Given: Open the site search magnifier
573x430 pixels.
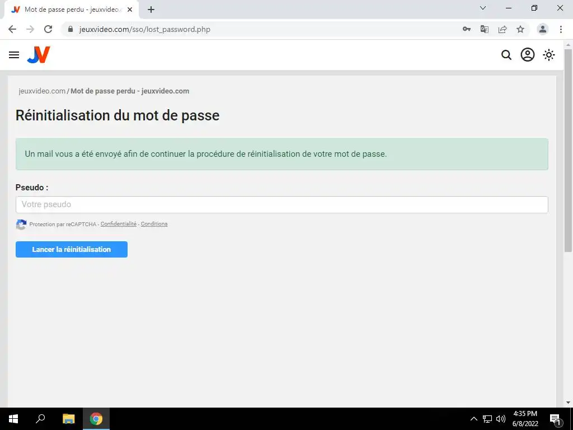Looking at the screenshot, I should point(506,55).
